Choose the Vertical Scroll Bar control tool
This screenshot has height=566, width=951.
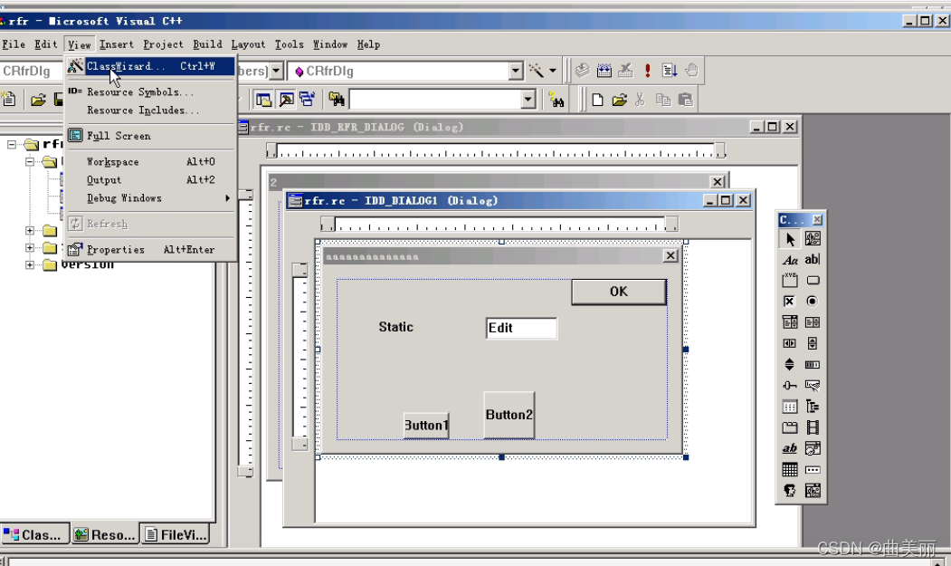(x=813, y=344)
